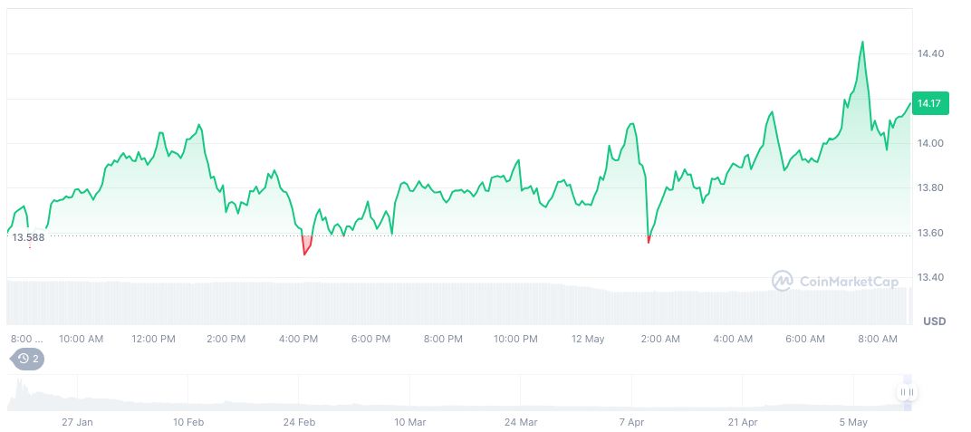The width and height of the screenshot is (971, 432).
Task: Click the 13.40 price axis label
Action: [930, 277]
